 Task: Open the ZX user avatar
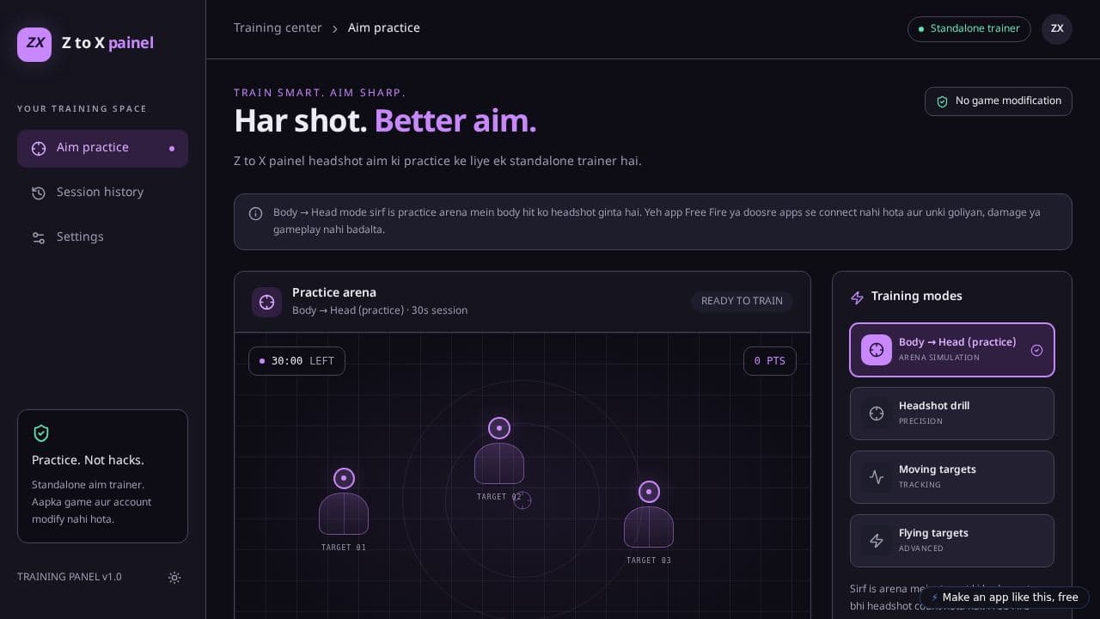point(1057,28)
